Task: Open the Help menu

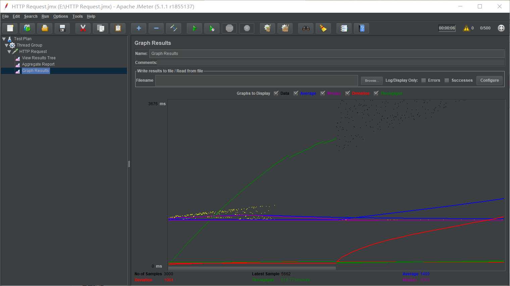Action: (x=91, y=16)
